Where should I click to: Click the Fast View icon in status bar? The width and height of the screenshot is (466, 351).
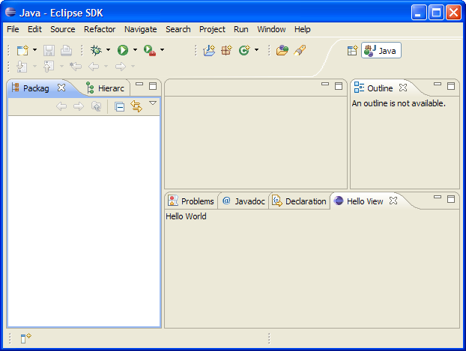(25, 338)
